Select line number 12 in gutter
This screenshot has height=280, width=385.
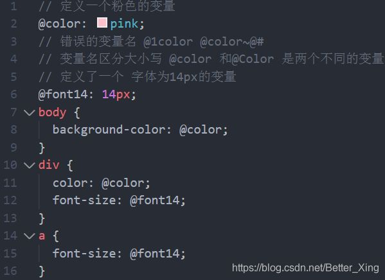[10, 200]
